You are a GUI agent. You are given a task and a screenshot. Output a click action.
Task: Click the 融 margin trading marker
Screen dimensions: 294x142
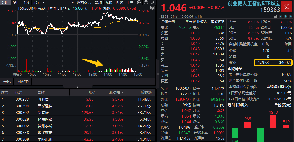(276, 16)
